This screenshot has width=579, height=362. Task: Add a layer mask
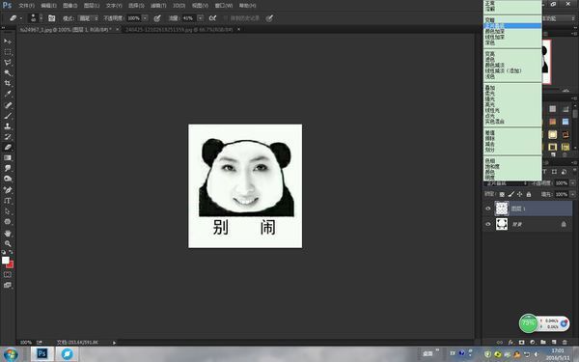point(521,342)
